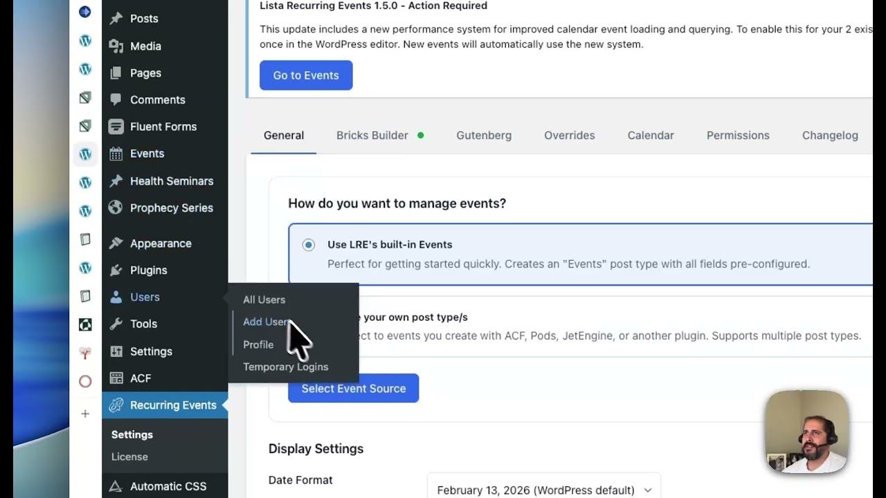This screenshot has width=886, height=498.
Task: Click the webcam presenter thumbnail
Action: click(x=807, y=432)
